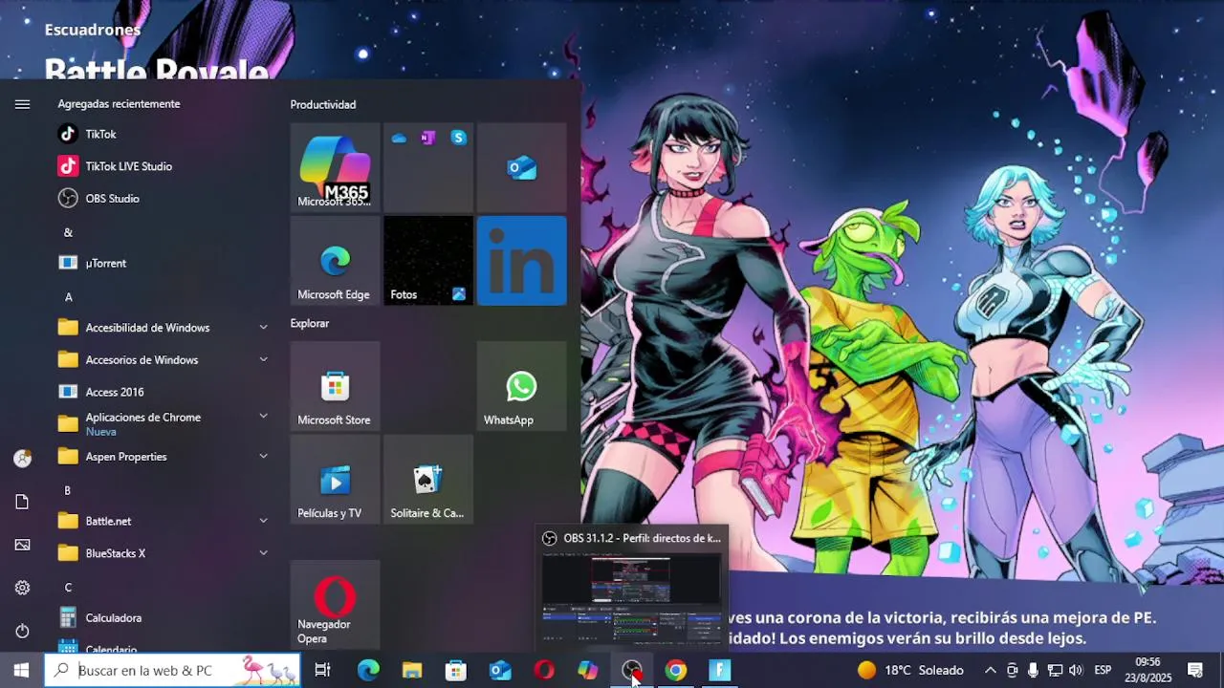The width and height of the screenshot is (1224, 688).
Task: Click OBS Studio taskbar button
Action: click(632, 671)
